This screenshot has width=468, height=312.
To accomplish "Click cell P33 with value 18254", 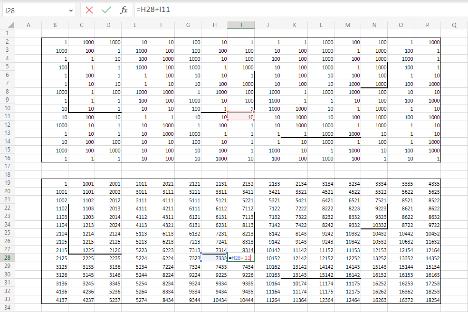I will point(427,300).
